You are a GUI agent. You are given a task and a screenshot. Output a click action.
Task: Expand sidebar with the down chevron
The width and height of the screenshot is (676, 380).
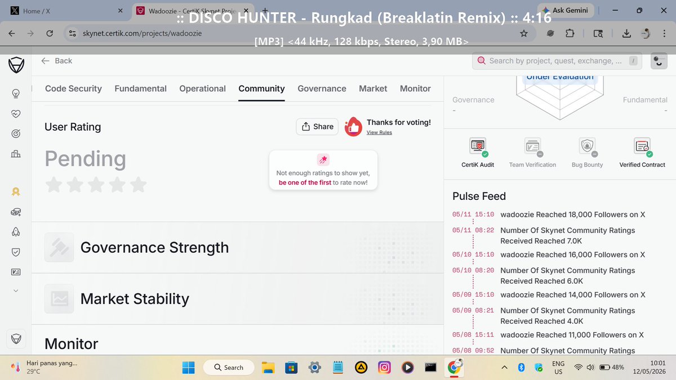point(16,291)
